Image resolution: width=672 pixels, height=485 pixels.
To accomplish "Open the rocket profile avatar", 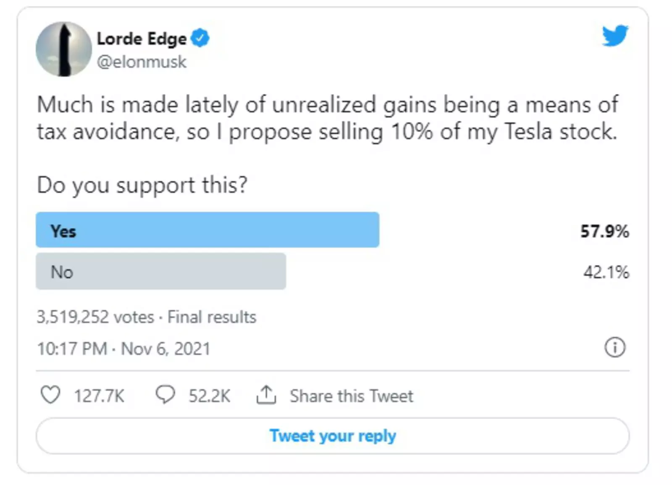I will pyautogui.click(x=64, y=50).
